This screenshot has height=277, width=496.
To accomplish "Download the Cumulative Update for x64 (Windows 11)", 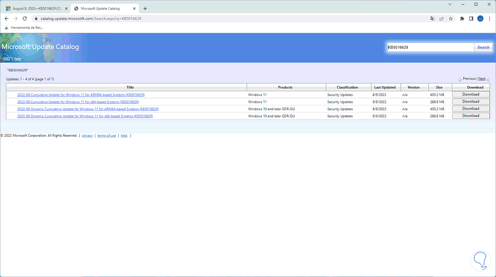I will tap(471, 101).
